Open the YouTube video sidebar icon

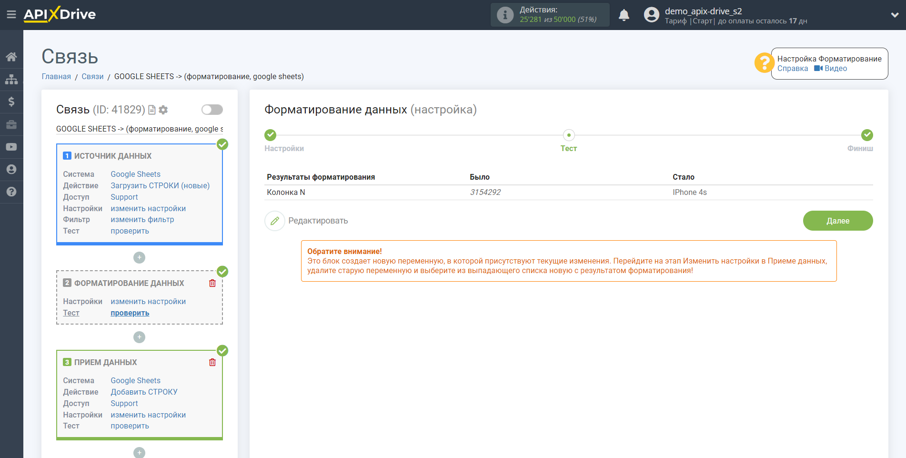(x=11, y=147)
